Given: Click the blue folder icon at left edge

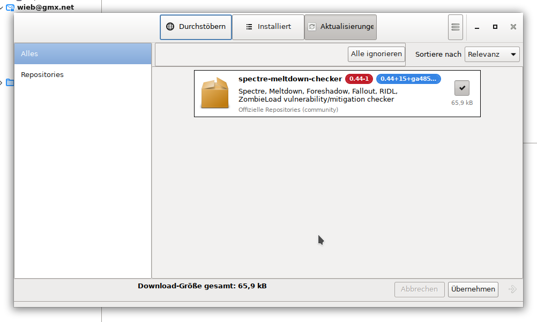Looking at the screenshot, I should pos(10,82).
